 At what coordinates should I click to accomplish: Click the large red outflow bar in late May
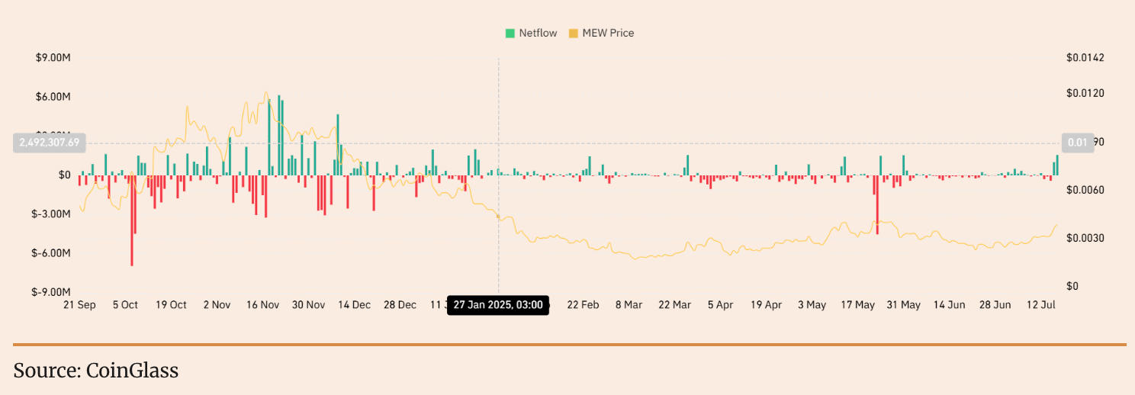[x=877, y=204]
